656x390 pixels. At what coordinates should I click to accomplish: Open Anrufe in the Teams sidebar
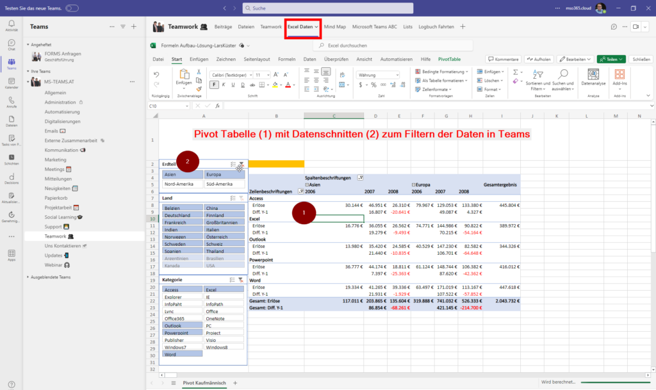[x=12, y=102]
